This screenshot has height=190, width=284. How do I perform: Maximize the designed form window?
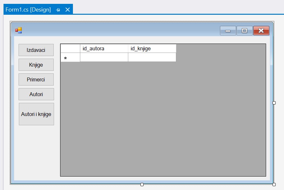point(245,31)
